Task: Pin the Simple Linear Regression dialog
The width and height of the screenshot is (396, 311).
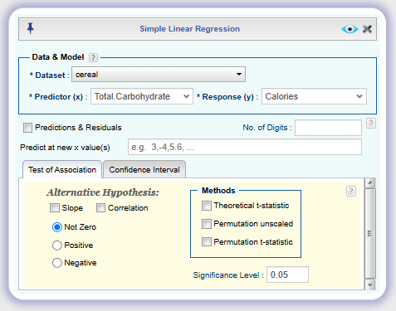Action: (x=31, y=28)
